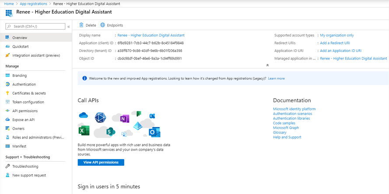Image resolution: width=389 pixels, height=194 pixels.
Task: Open Help and Support link
Action: (x=287, y=137)
